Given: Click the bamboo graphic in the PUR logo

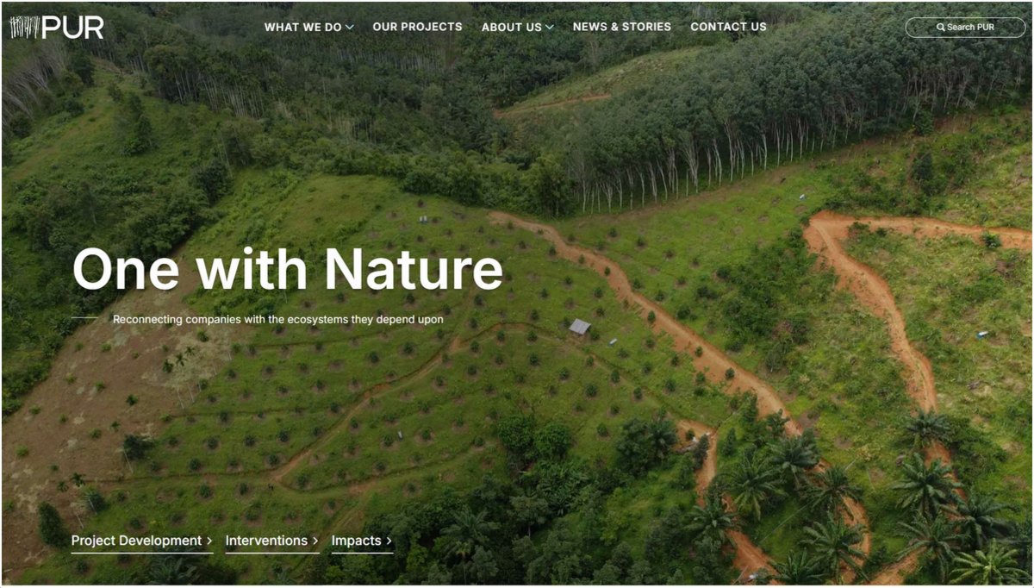Looking at the screenshot, I should 24,28.
